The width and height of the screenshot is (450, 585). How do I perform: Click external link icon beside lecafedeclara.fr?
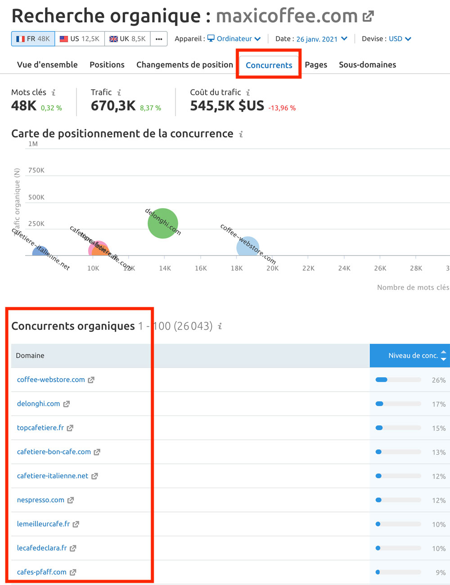click(73, 548)
